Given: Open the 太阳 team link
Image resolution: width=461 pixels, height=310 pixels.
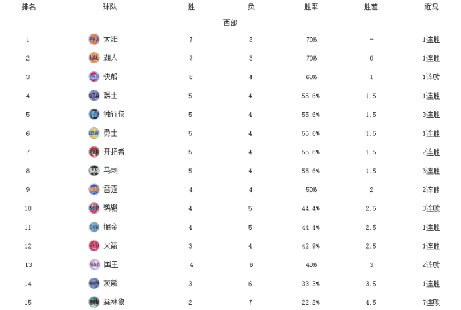Looking at the screenshot, I should click(111, 39).
